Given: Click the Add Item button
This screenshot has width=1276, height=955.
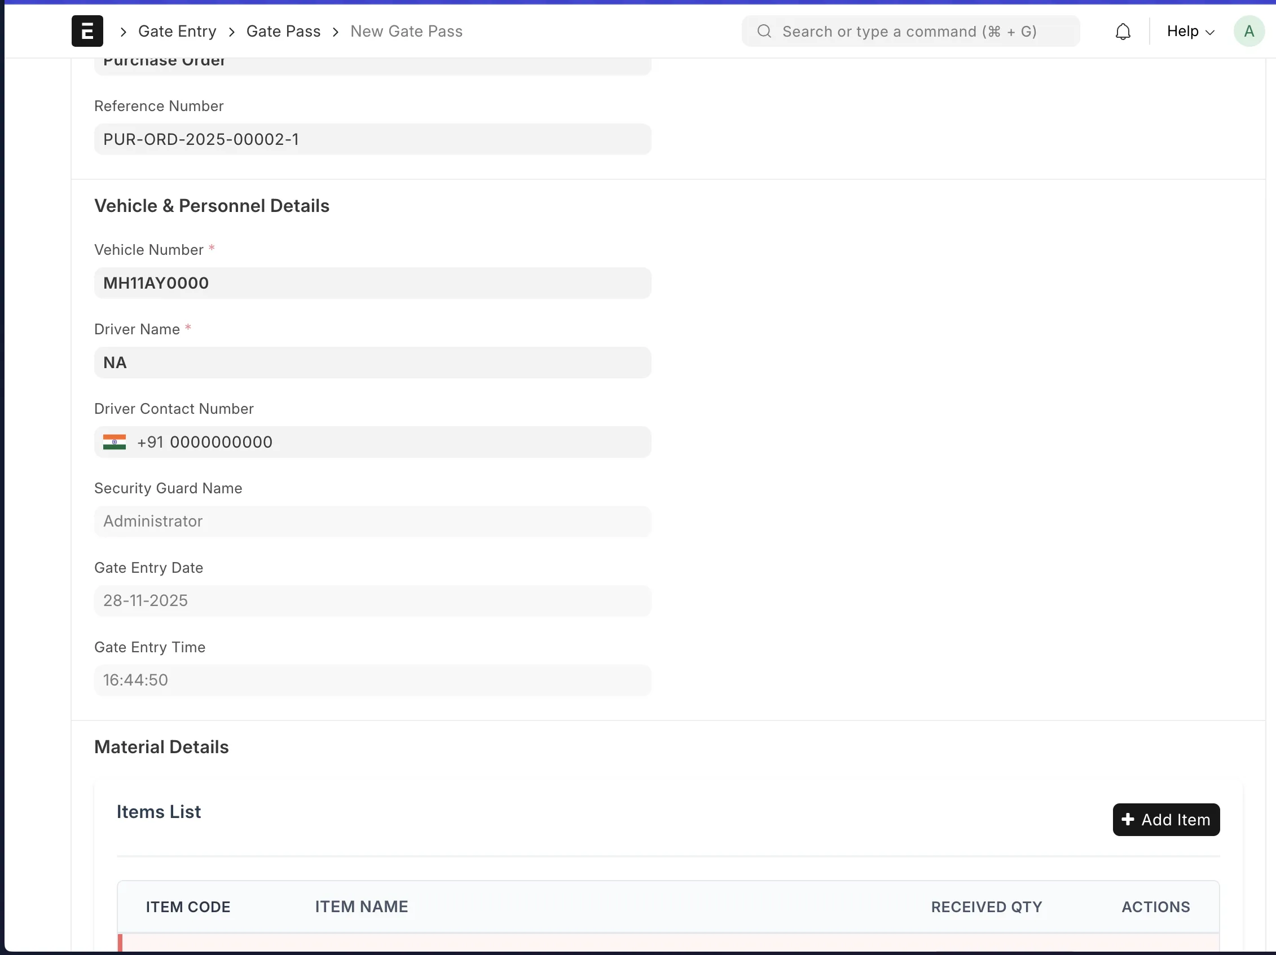Looking at the screenshot, I should coord(1166,819).
